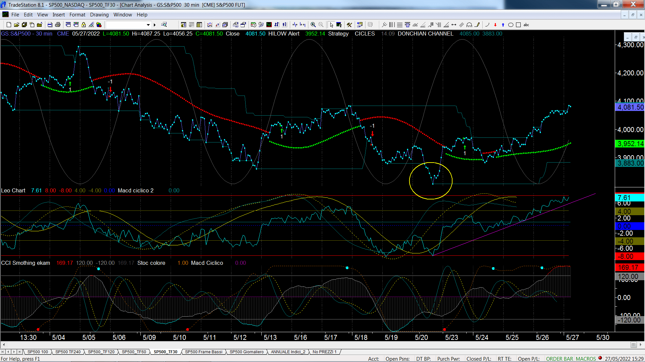The image size is (645, 362).
Task: Click the padlock lock toolbar icon
Action: point(84,24)
